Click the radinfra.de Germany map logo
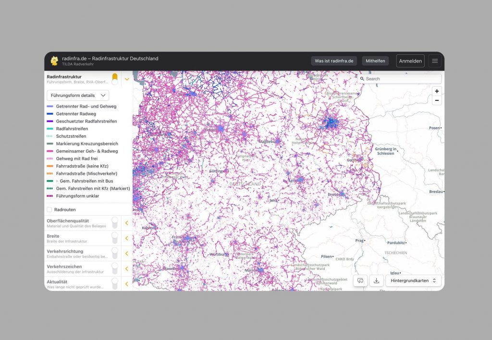 coord(54,61)
